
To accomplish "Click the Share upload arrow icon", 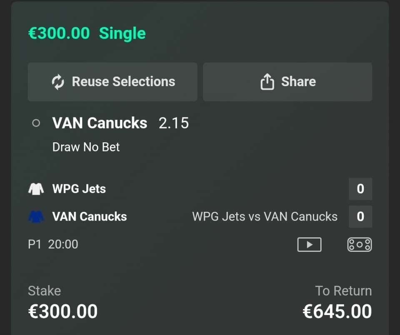I will click(267, 82).
